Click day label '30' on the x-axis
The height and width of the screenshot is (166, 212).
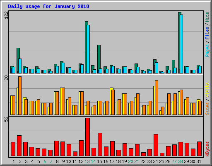pos(193,161)
